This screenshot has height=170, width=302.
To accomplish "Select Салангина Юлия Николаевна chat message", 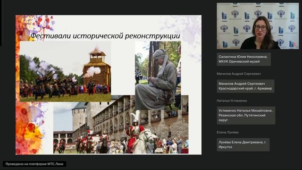I will click(243, 59).
